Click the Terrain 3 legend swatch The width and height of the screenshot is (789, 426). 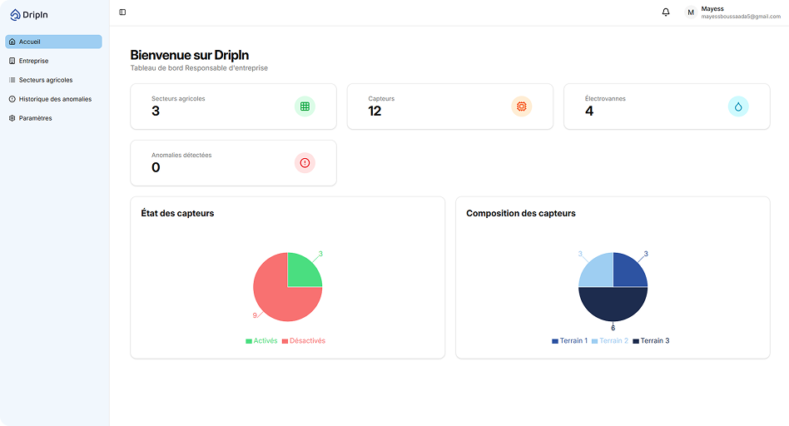tap(636, 341)
